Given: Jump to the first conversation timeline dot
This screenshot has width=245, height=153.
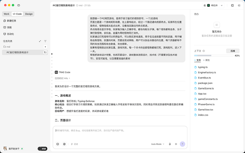Looking at the screenshot, I should (52, 54).
